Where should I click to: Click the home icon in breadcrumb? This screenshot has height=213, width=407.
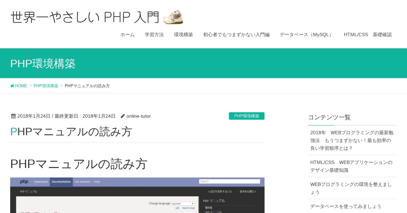pos(12,86)
